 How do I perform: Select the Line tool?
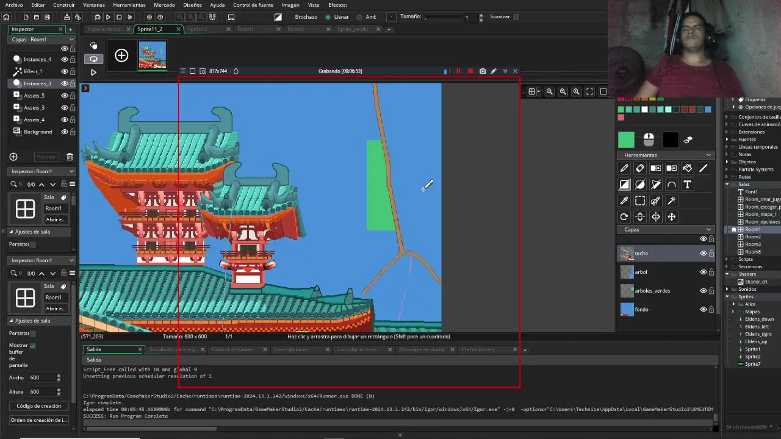[704, 168]
